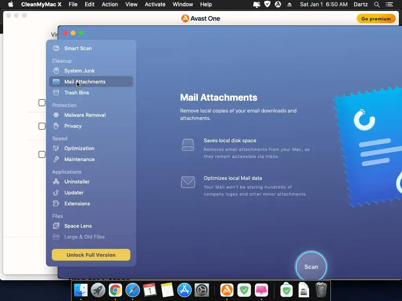This screenshot has width=402, height=301.
Task: Open the Apple menu
Action: point(11,4)
